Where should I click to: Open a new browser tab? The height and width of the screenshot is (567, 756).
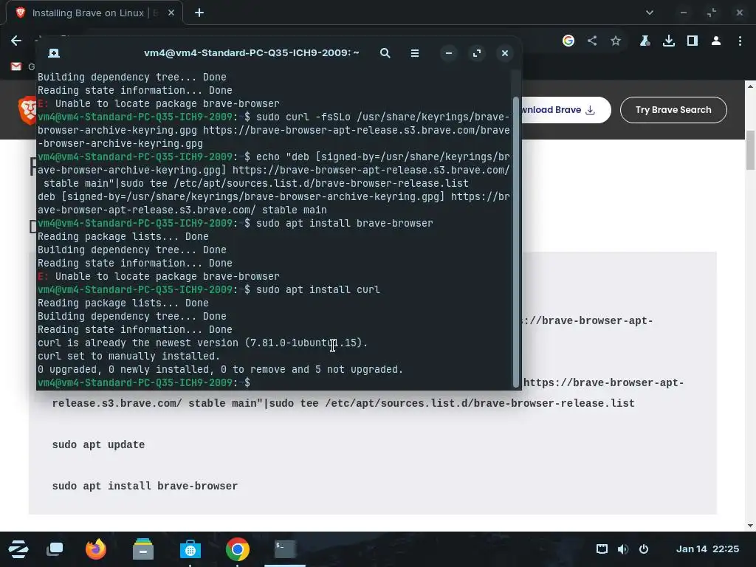tap(199, 13)
